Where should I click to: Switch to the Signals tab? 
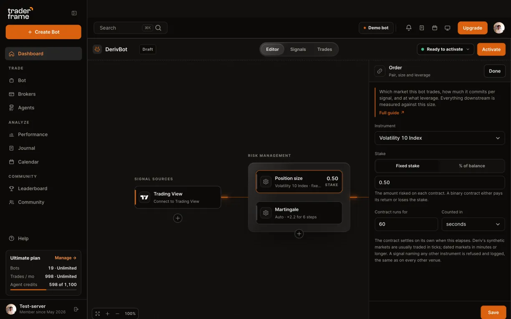pyautogui.click(x=298, y=49)
